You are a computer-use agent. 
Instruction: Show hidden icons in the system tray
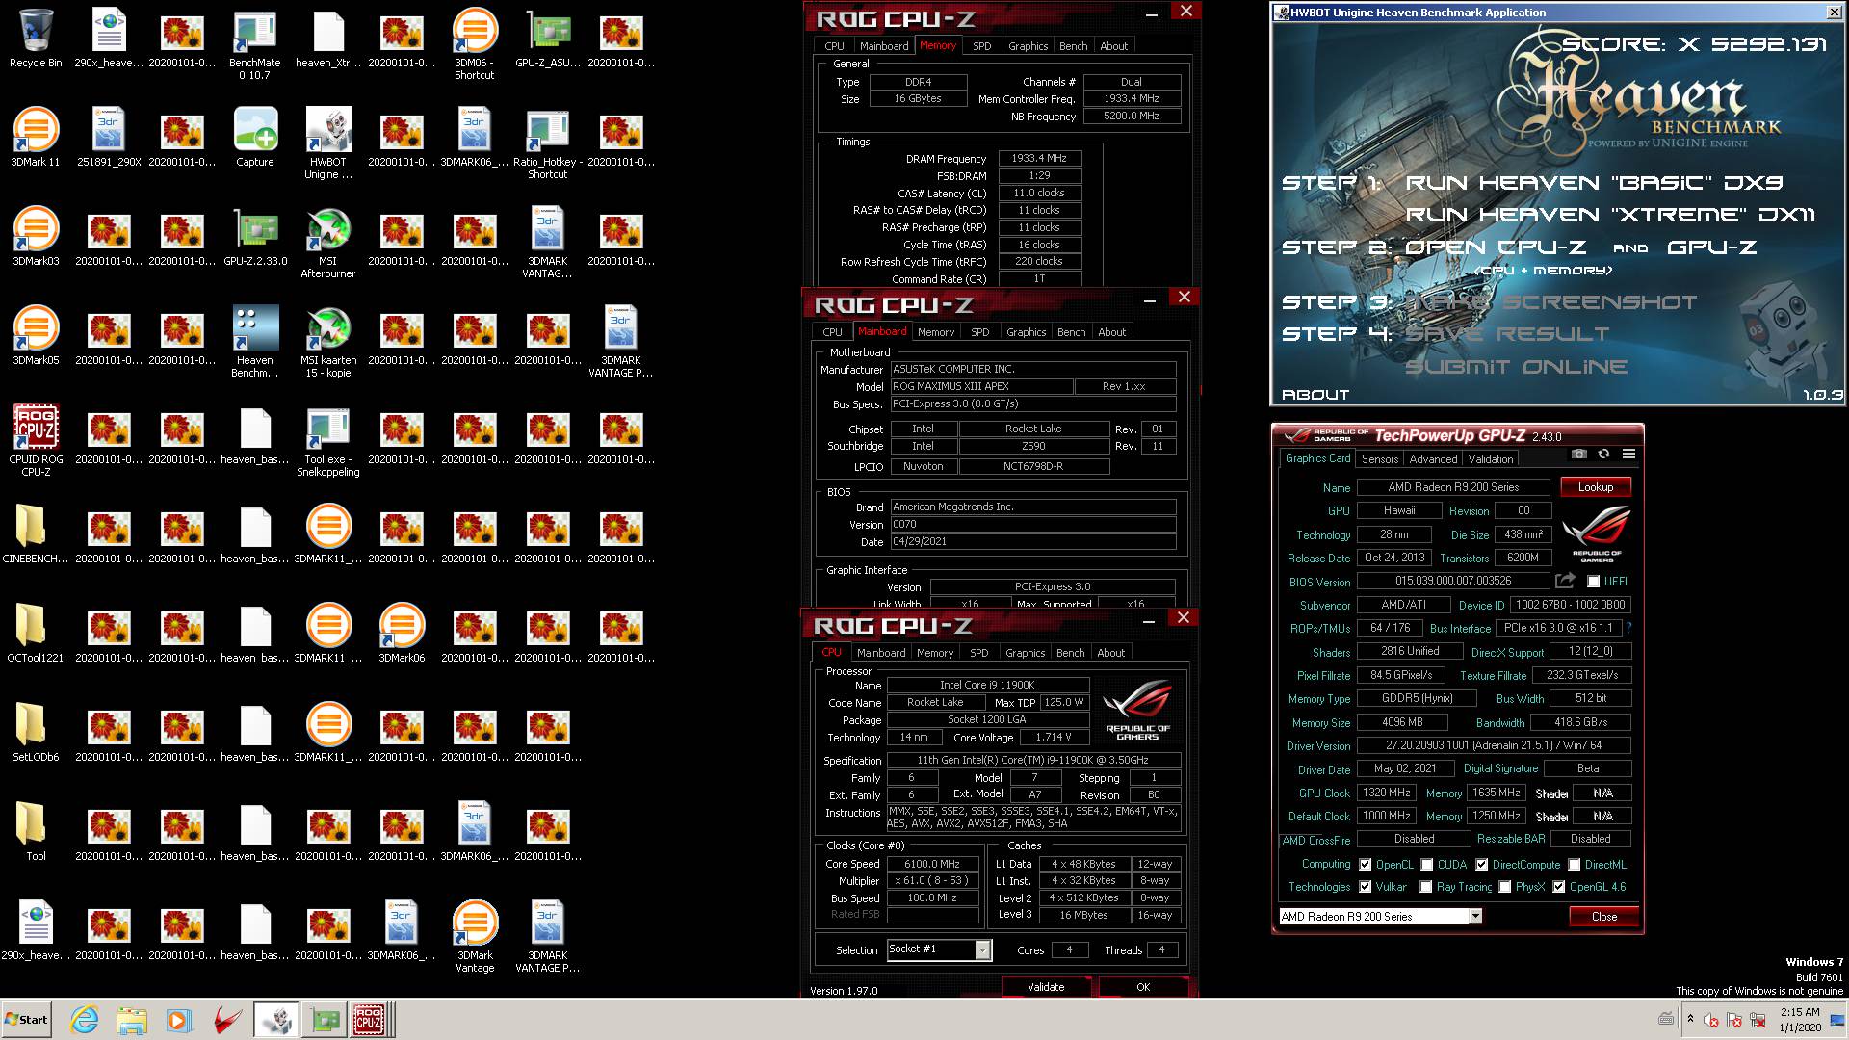1689,1019
